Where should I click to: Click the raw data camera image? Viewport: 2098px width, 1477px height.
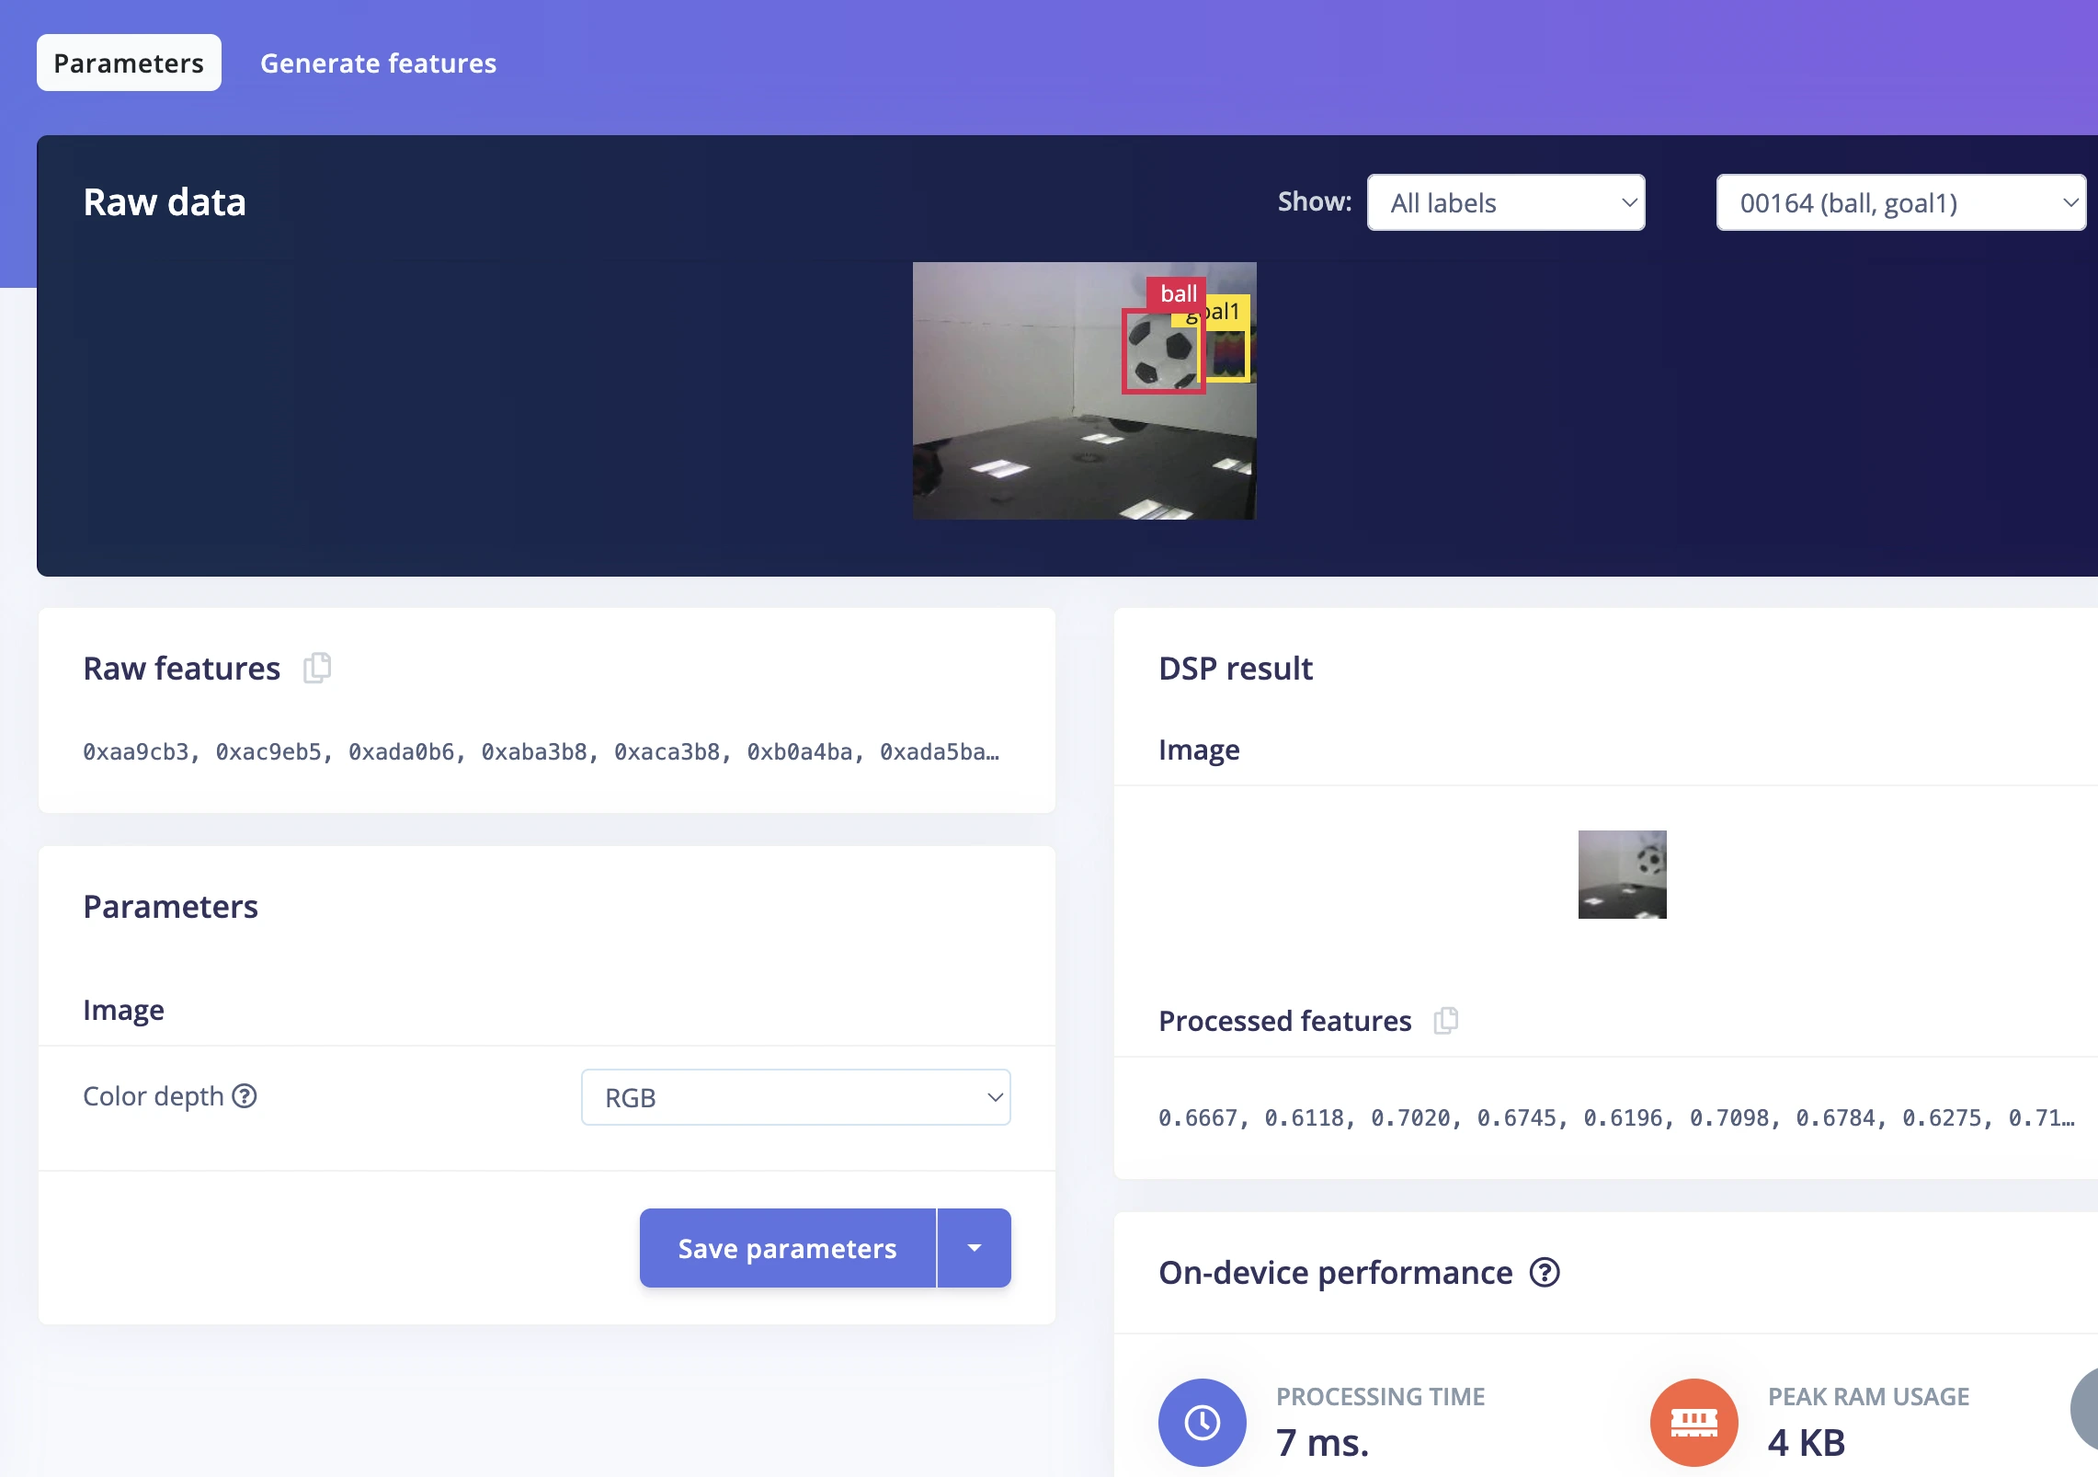1085,391
